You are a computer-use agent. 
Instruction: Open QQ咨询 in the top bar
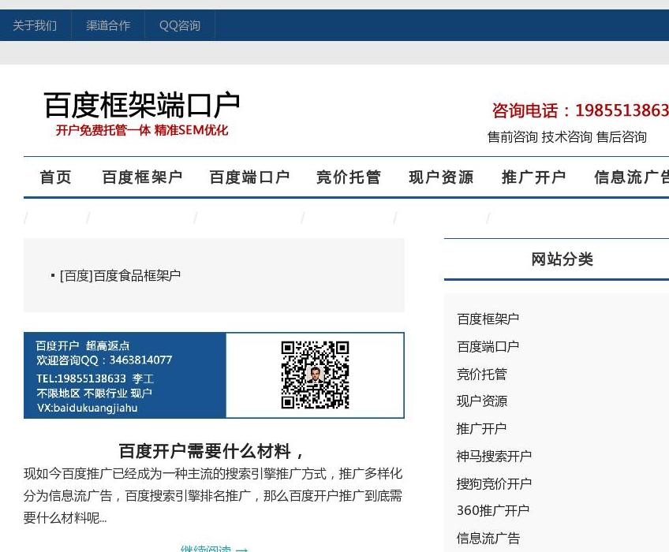click(x=180, y=25)
